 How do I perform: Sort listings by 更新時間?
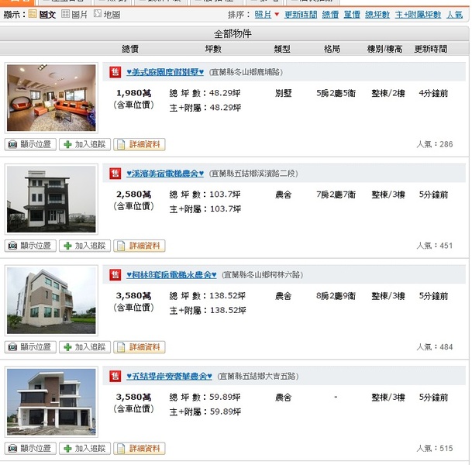click(300, 14)
